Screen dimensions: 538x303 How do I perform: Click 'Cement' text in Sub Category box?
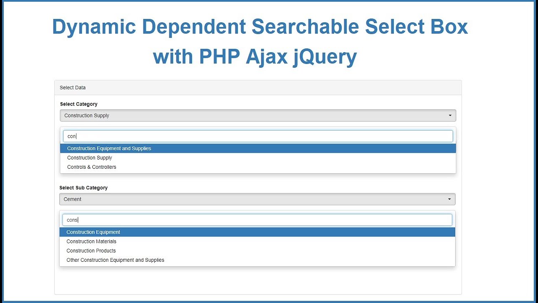click(x=73, y=199)
